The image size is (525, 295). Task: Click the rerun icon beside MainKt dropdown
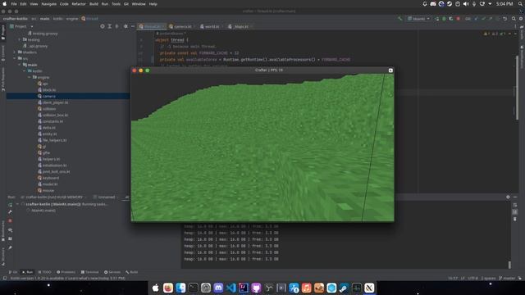pyautogui.click(x=437, y=19)
